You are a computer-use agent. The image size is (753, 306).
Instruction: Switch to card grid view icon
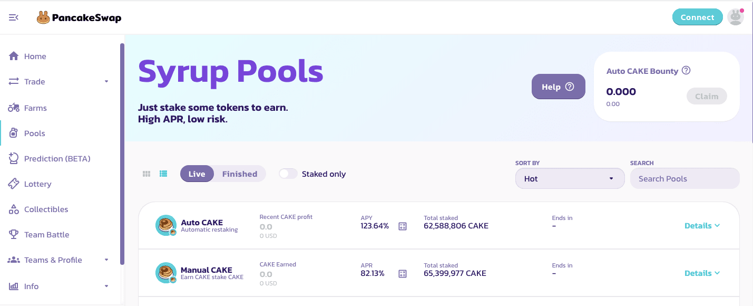coord(147,174)
